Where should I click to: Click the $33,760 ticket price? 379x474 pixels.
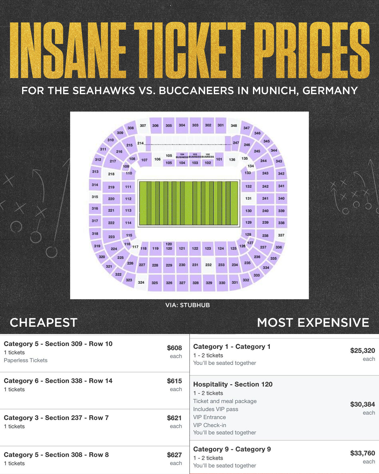pyautogui.click(x=363, y=453)
